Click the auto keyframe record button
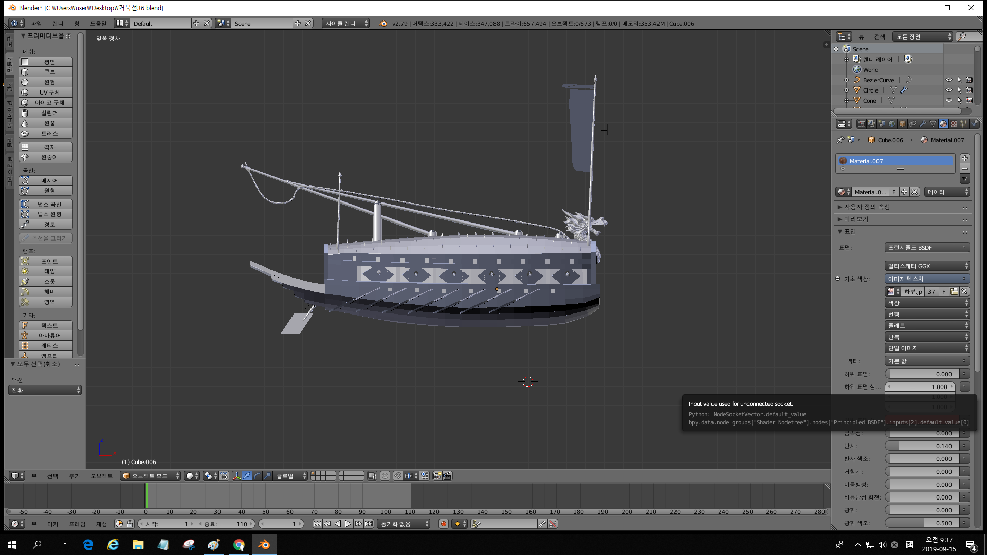The image size is (987, 555). (x=443, y=524)
